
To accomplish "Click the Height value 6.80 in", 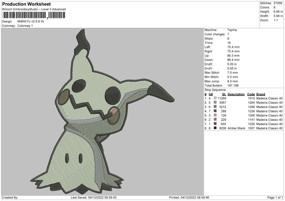I will 278,11.
